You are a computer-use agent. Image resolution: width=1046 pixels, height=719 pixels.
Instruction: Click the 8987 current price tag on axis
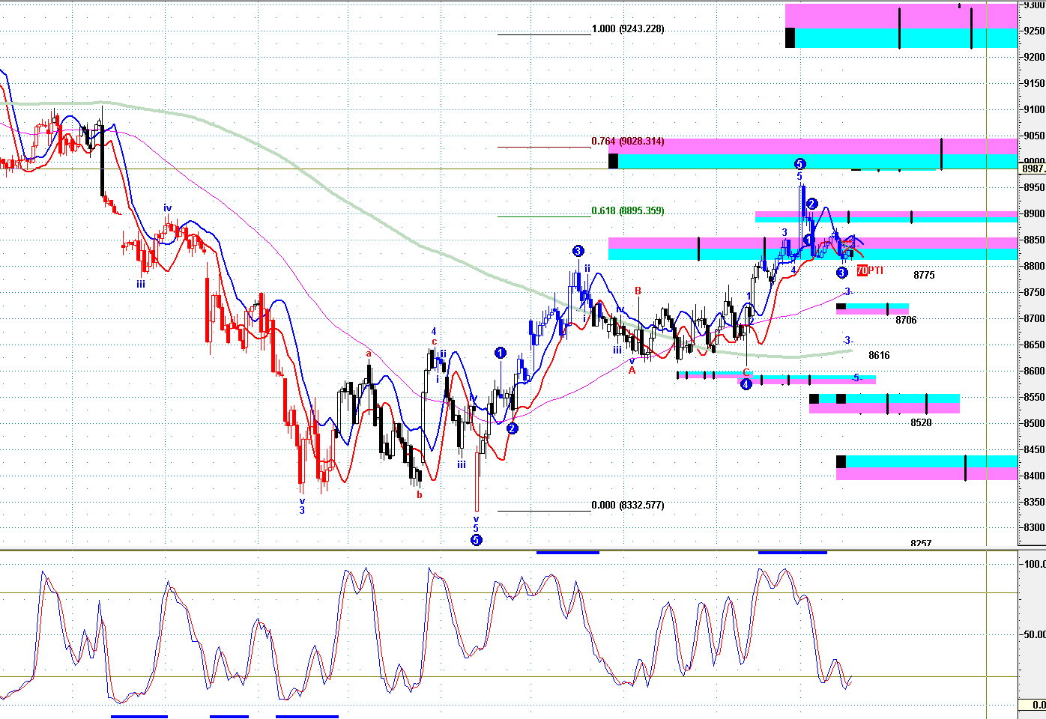pos(1033,169)
